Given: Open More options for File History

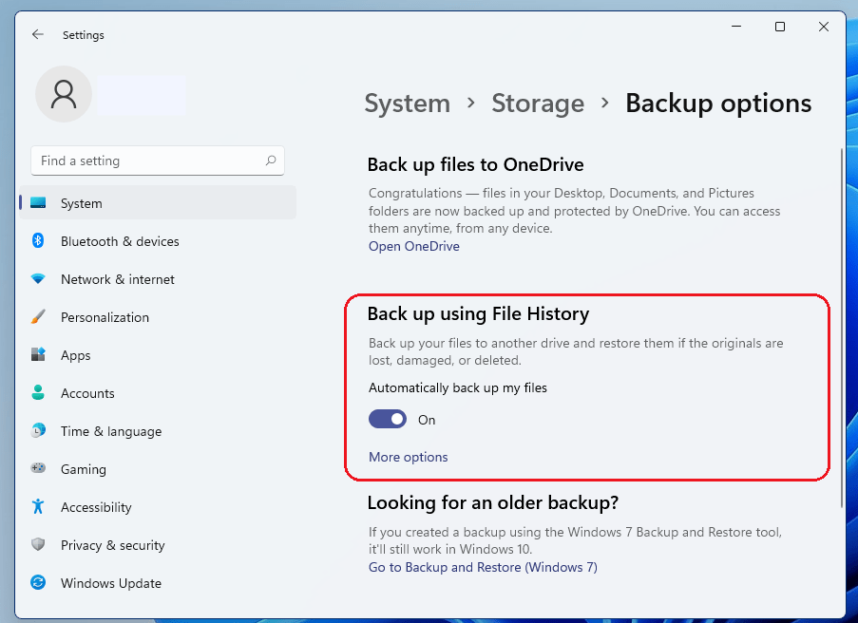Looking at the screenshot, I should [408, 457].
